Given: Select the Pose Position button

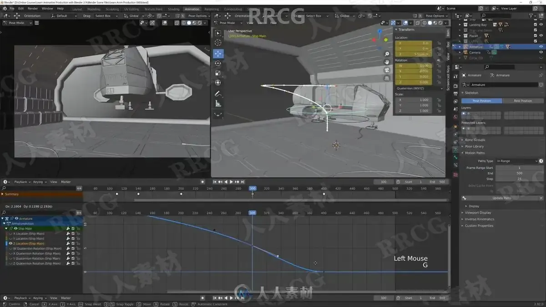Looking at the screenshot, I should [482, 101].
